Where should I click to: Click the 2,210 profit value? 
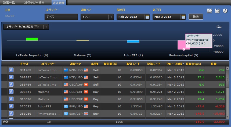pyautogui.click(x=220, y=77)
